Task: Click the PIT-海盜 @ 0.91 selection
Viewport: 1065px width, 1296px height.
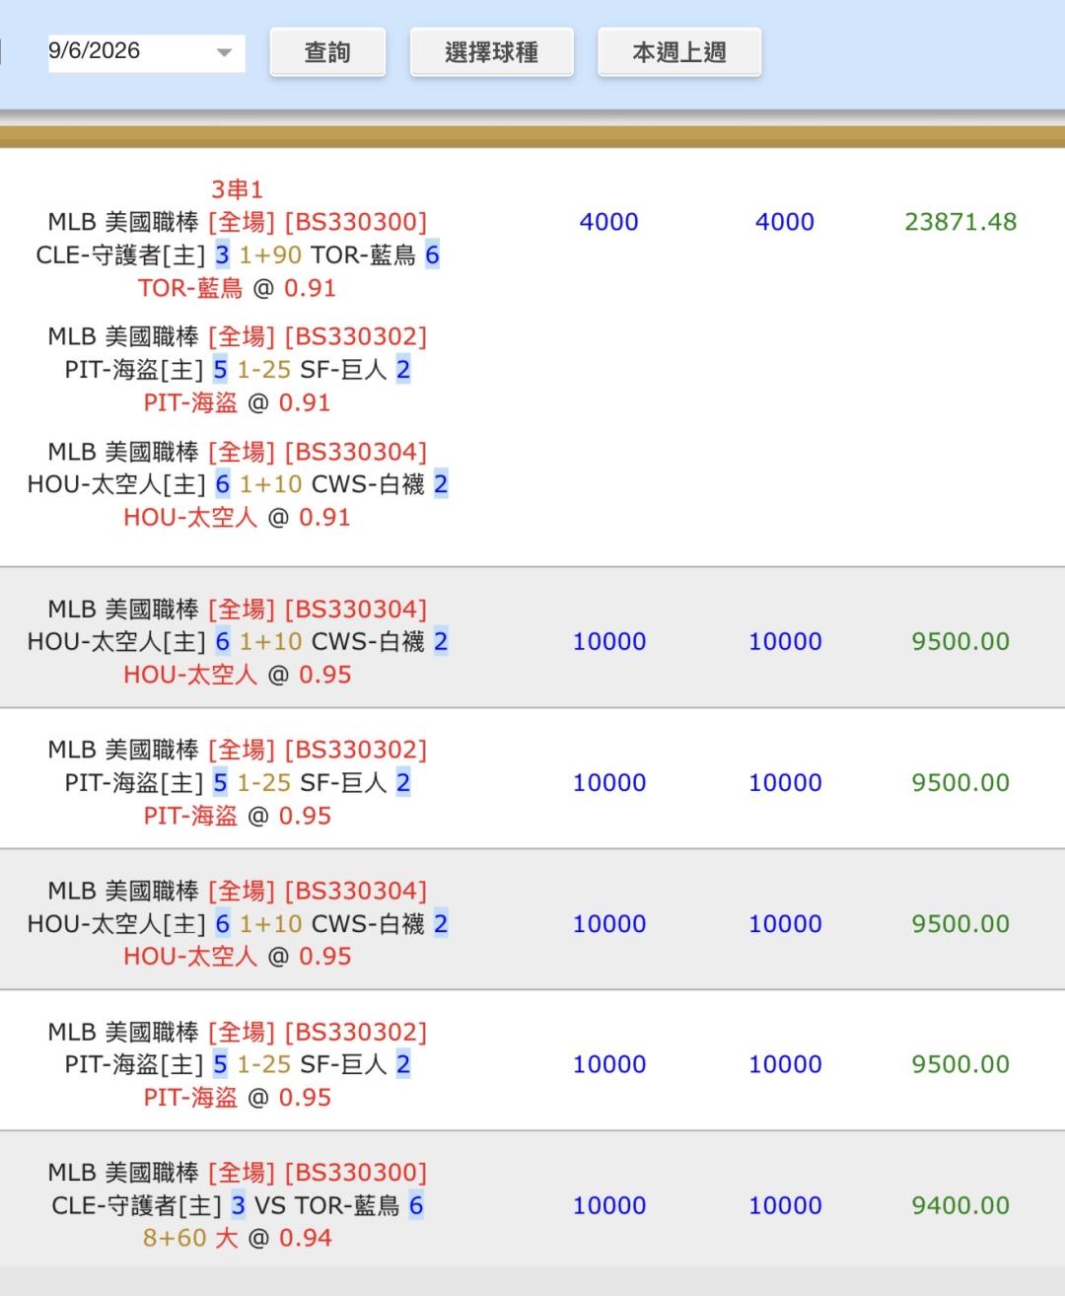Action: click(x=237, y=402)
